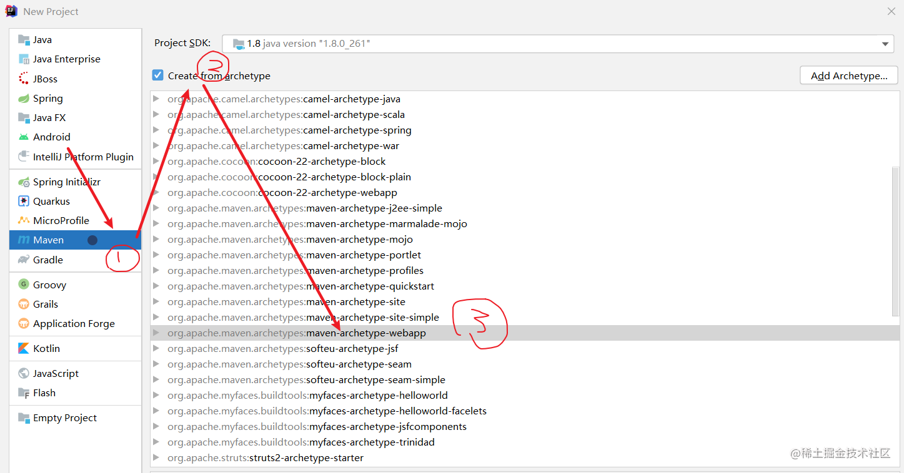The height and width of the screenshot is (473, 904).
Task: Expand cocoon-22-archetype-block node
Action: click(156, 162)
